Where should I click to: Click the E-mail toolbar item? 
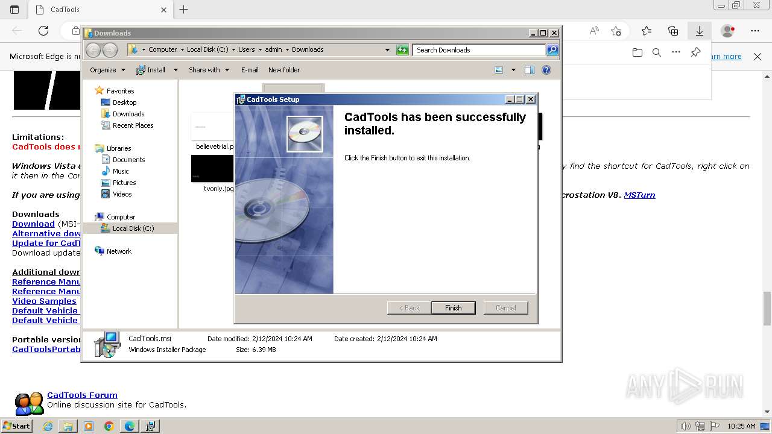[250, 70]
